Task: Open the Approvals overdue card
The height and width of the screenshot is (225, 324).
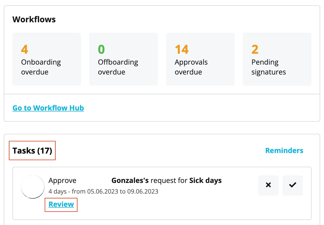Action: (200, 59)
